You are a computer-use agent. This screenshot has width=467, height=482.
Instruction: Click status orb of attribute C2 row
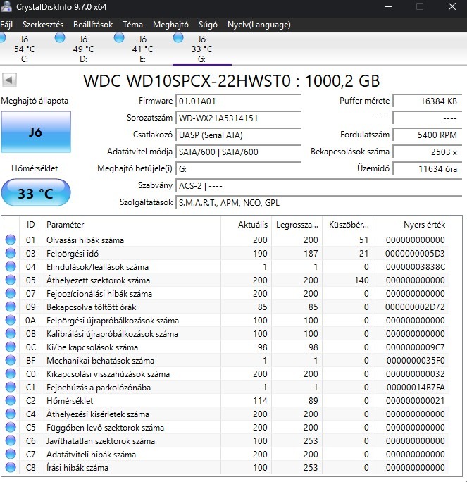click(x=11, y=400)
